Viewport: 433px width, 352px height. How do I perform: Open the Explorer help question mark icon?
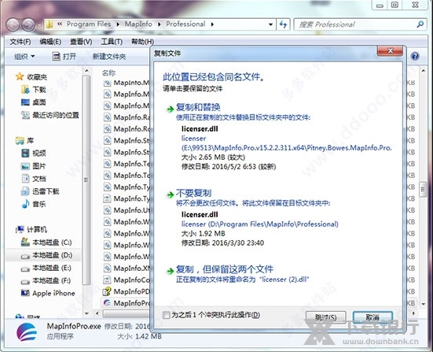coord(415,56)
